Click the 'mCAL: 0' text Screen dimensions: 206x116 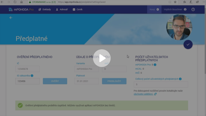click(x=140, y=69)
